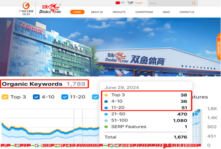The width and height of the screenshot is (221, 149).
Task: Click the 21-50 row value 470
Action: point(182,114)
